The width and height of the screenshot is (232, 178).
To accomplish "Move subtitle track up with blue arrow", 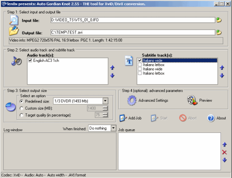I will click(x=222, y=67).
